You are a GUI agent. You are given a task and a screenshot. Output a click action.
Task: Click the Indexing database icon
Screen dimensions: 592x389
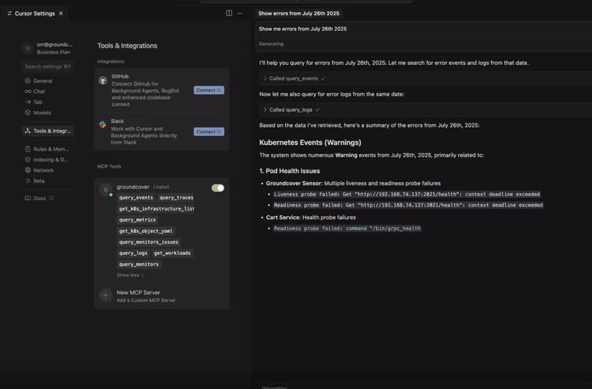pyautogui.click(x=27, y=159)
